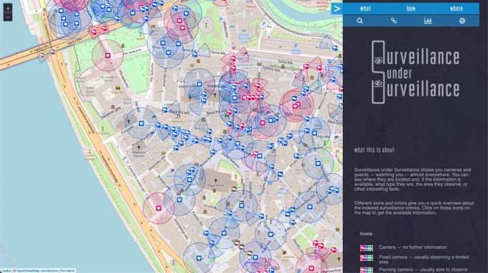Click the 'Camera — no further information' legend icon

pos(366,248)
